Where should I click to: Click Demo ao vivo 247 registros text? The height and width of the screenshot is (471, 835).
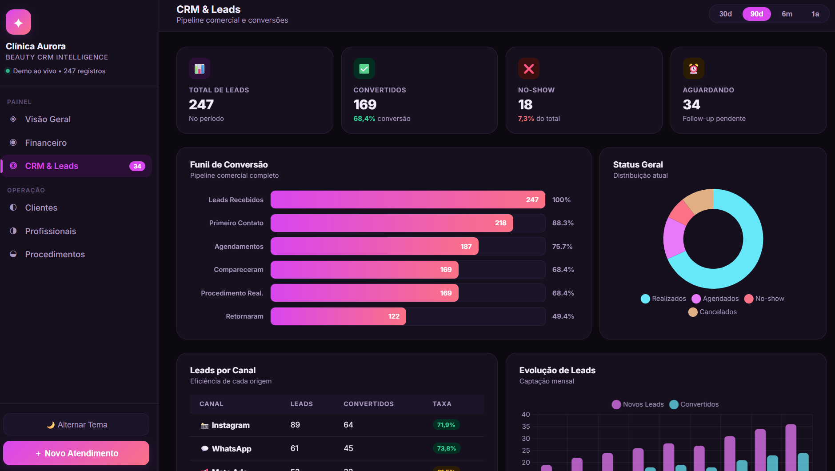click(x=59, y=71)
